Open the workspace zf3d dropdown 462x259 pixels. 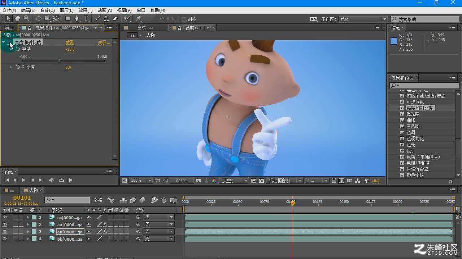(x=363, y=19)
